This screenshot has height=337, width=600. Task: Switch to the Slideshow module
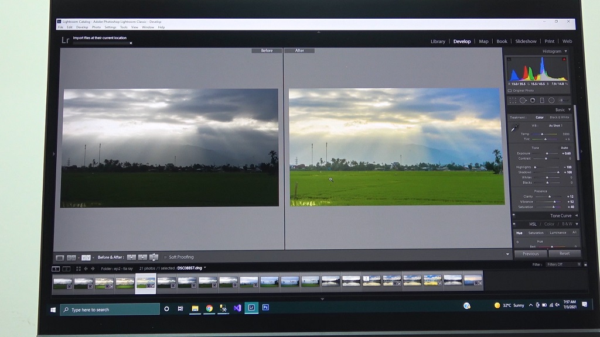pyautogui.click(x=526, y=42)
